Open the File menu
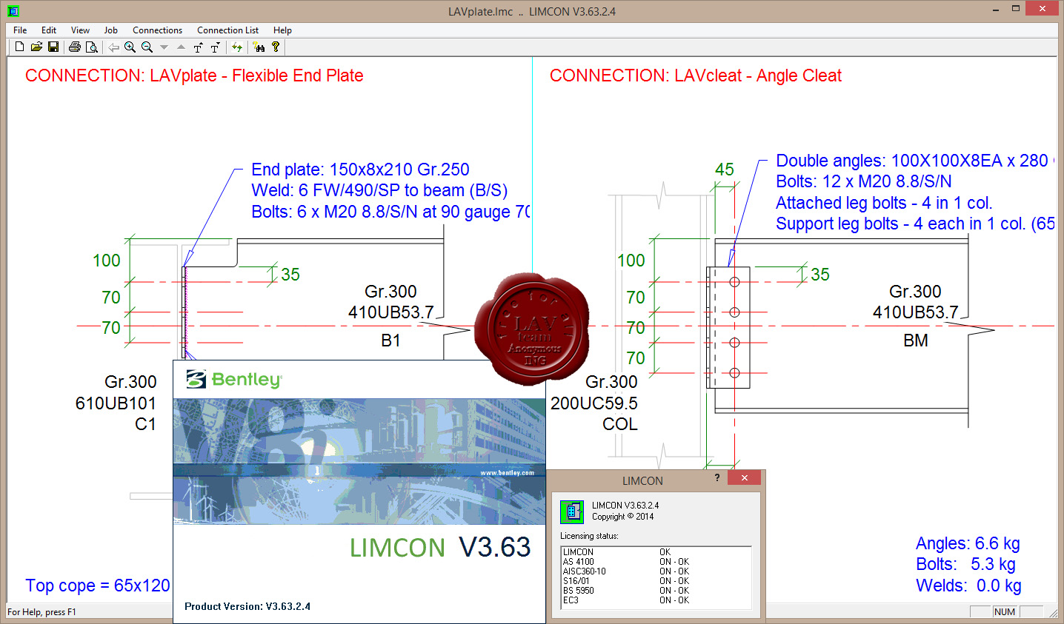The image size is (1064, 624). 20,30
